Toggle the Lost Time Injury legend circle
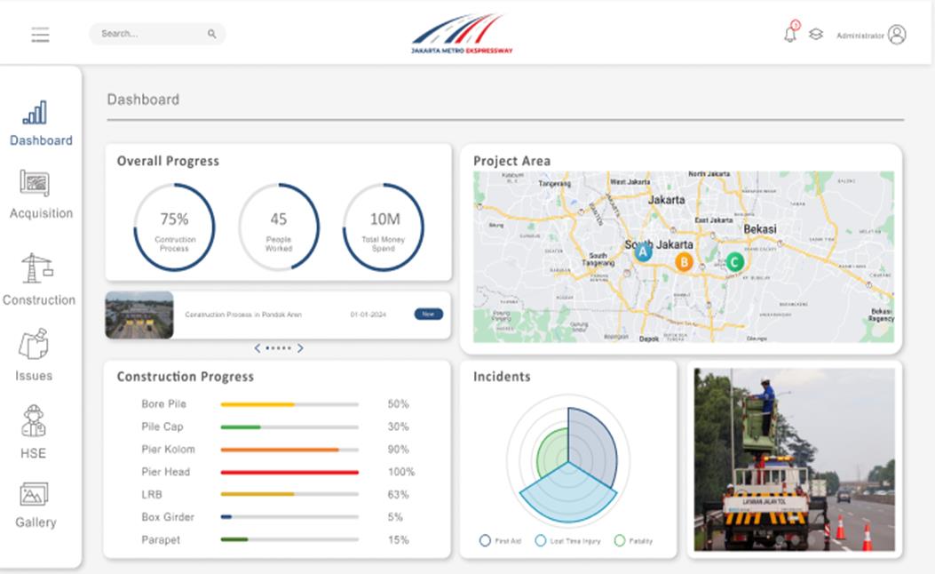Screen dimensions: 935x574 (540, 540)
